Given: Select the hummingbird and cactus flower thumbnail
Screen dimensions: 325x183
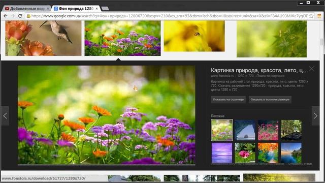Looking at the screenshot, I should click(x=43, y=38).
